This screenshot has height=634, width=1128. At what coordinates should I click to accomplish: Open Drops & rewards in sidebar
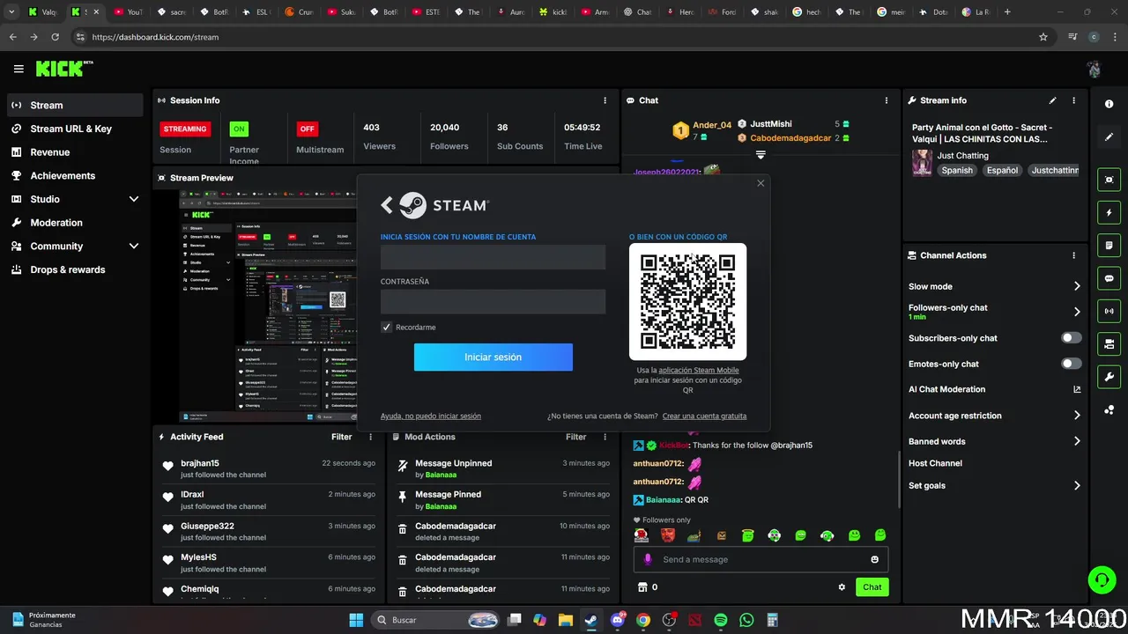75,269
